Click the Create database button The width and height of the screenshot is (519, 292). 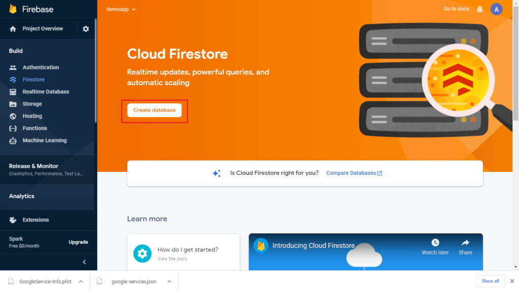click(154, 110)
